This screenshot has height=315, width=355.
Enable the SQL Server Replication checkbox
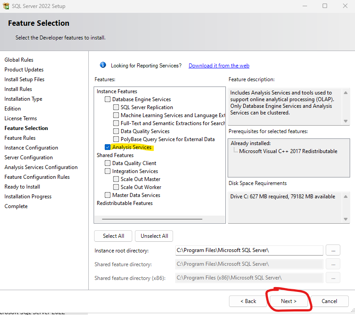click(116, 107)
